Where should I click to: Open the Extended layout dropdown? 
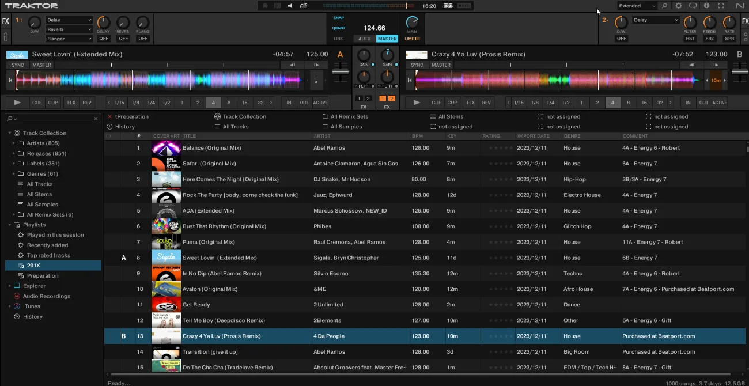pos(637,6)
